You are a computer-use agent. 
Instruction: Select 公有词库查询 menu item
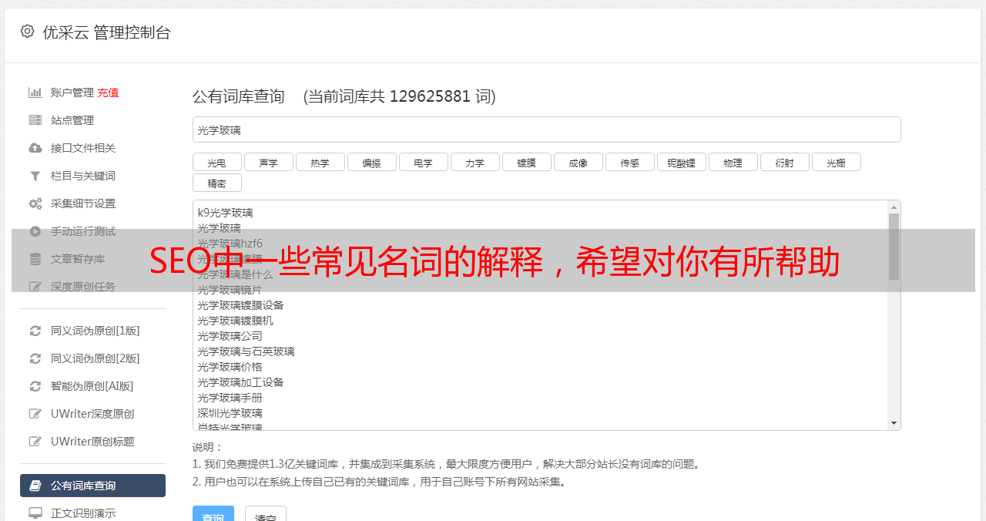click(92, 486)
